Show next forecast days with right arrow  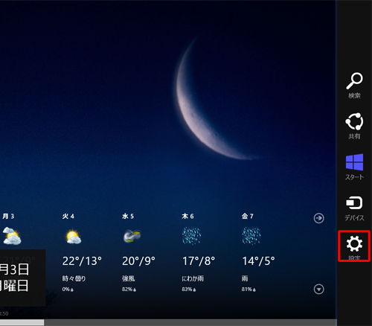(318, 218)
